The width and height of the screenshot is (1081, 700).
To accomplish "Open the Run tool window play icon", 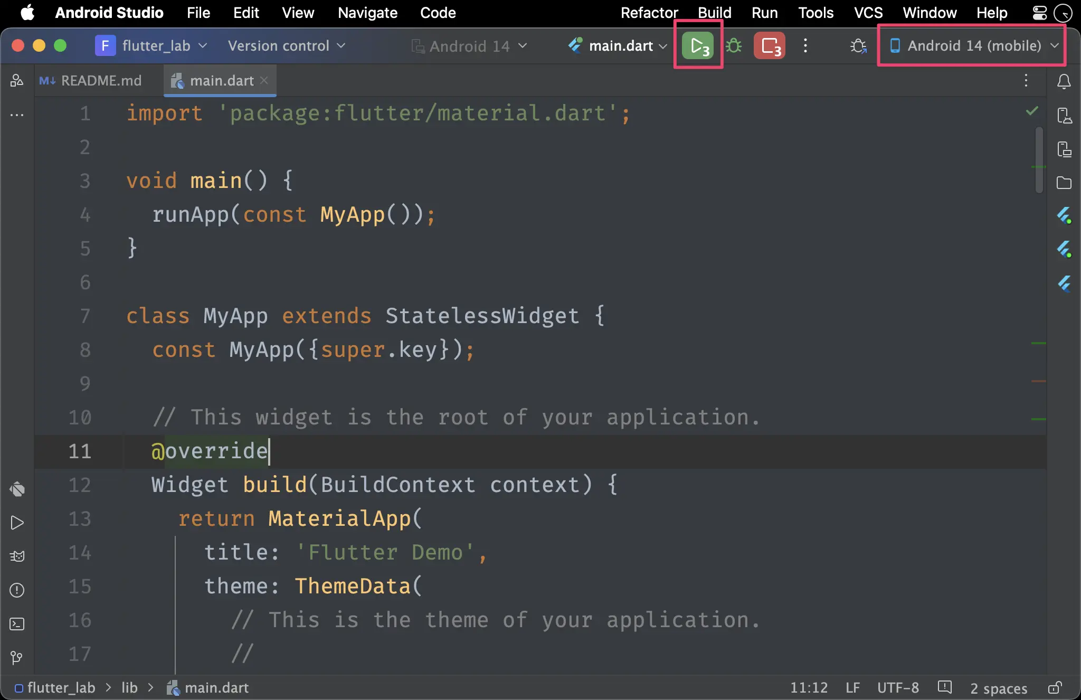I will pos(17,523).
